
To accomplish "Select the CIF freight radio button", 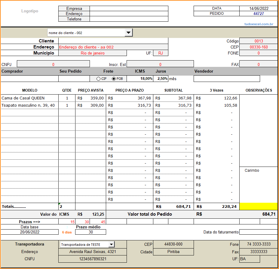I will 98,79.
